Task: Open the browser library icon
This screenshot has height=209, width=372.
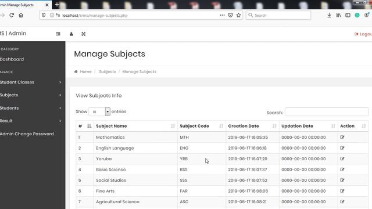Action: pos(338,15)
